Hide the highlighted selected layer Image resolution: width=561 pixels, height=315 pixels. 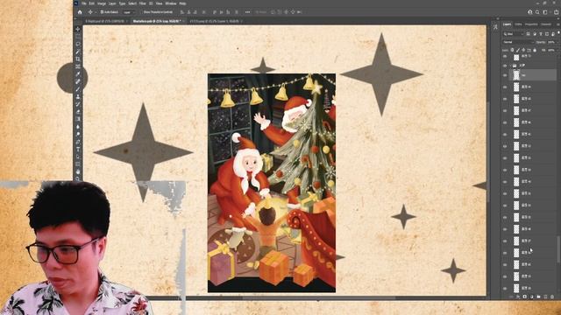coord(505,75)
